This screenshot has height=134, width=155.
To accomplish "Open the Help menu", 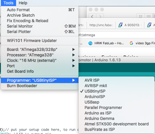I will point(23,3).
